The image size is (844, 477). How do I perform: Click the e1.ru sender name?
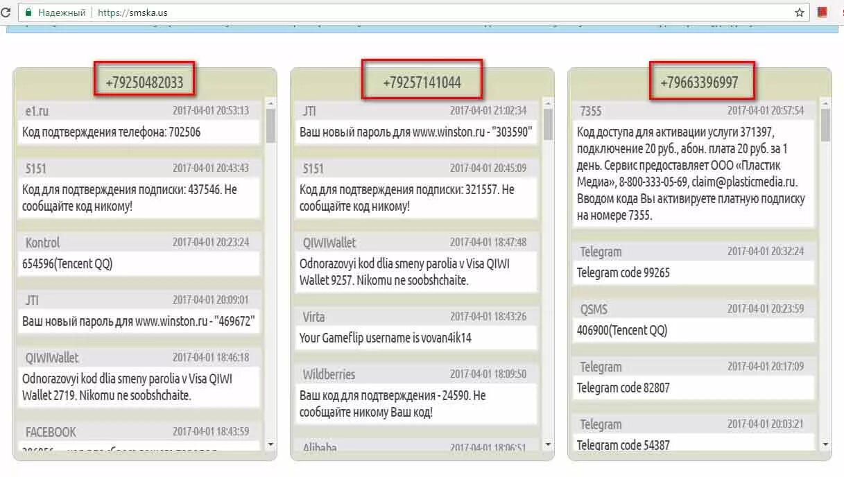point(37,111)
